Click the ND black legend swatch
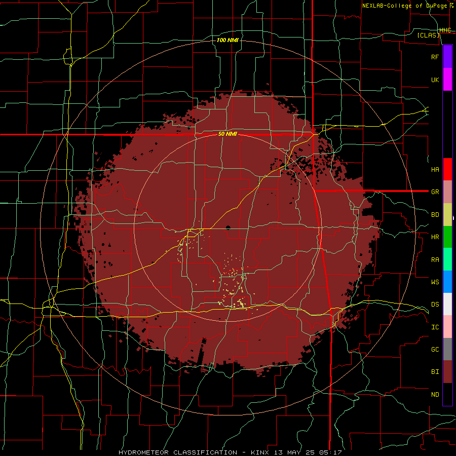This screenshot has height=456, width=456. pyautogui.click(x=447, y=394)
